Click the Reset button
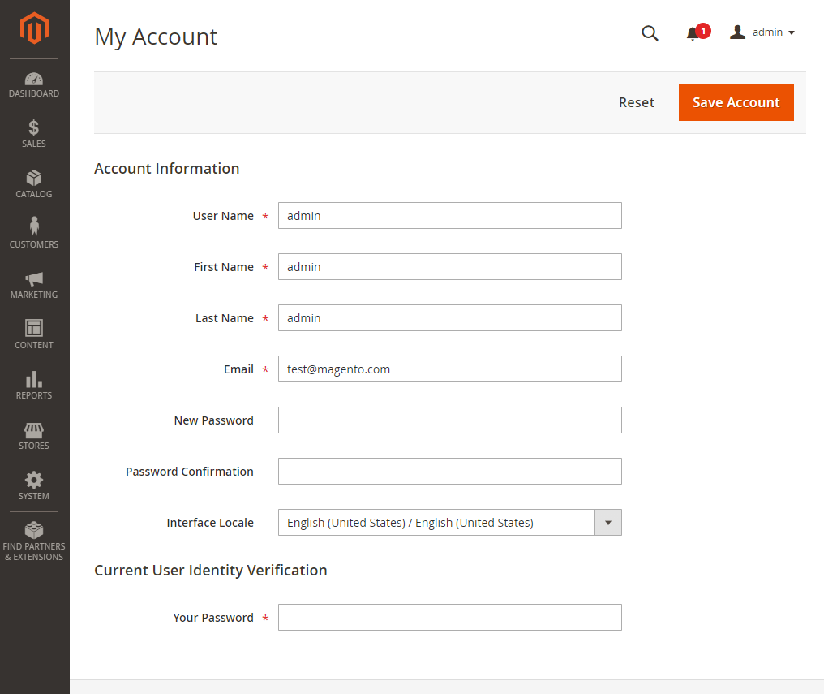The image size is (824, 694). coord(636,102)
